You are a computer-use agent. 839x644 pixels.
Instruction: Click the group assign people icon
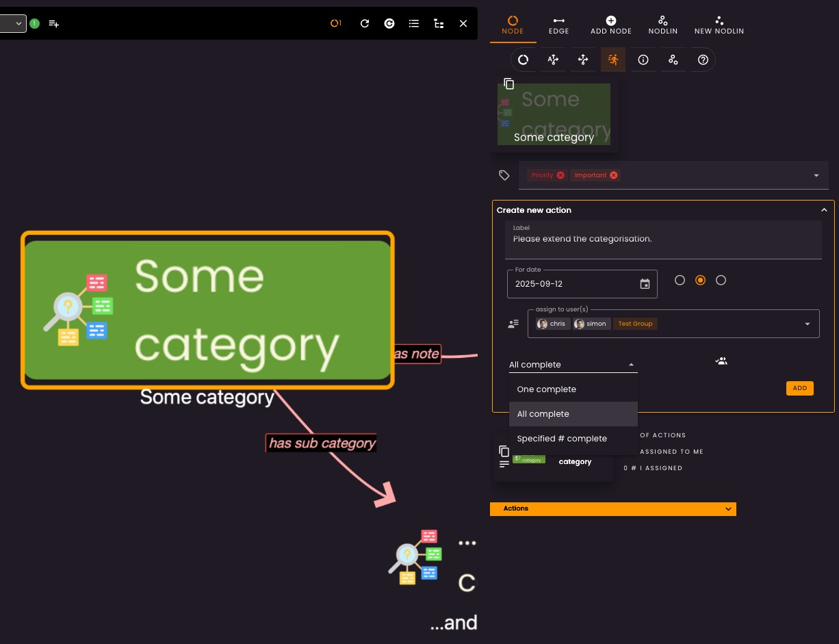point(721,361)
